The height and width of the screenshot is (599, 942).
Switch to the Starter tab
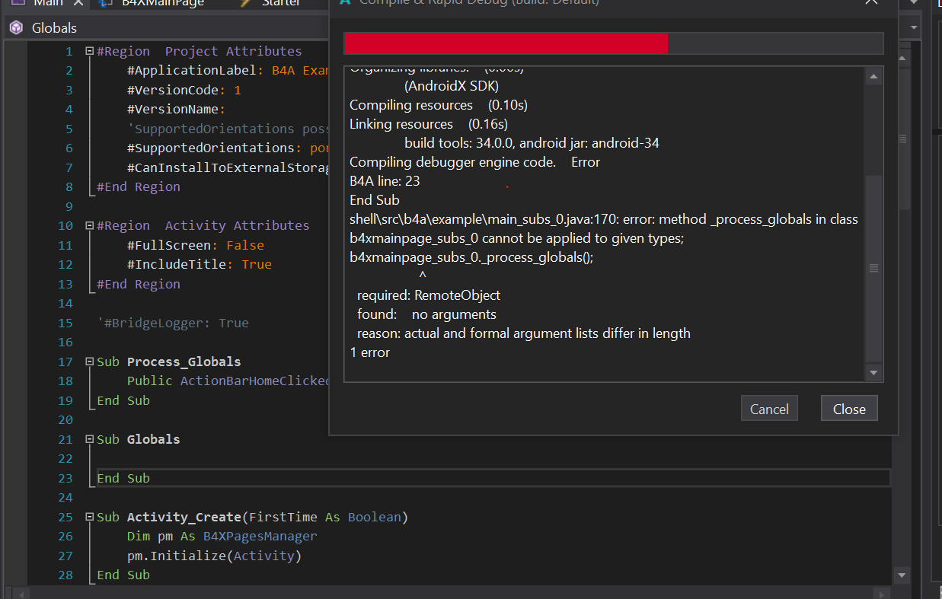coord(280,3)
